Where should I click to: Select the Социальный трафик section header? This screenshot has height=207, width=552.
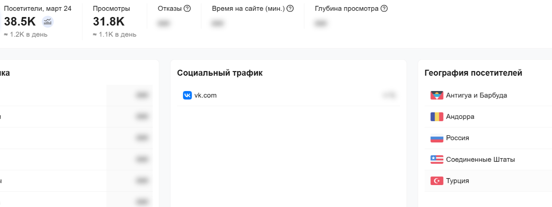pyautogui.click(x=220, y=73)
